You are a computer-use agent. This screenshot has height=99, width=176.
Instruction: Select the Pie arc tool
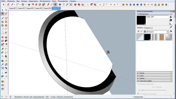[x=6, y=32]
